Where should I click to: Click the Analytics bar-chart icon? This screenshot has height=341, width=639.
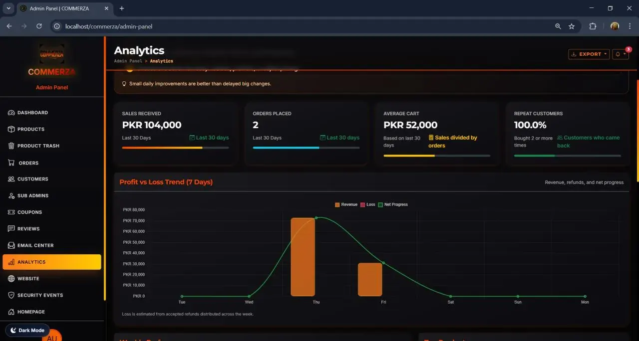click(11, 262)
